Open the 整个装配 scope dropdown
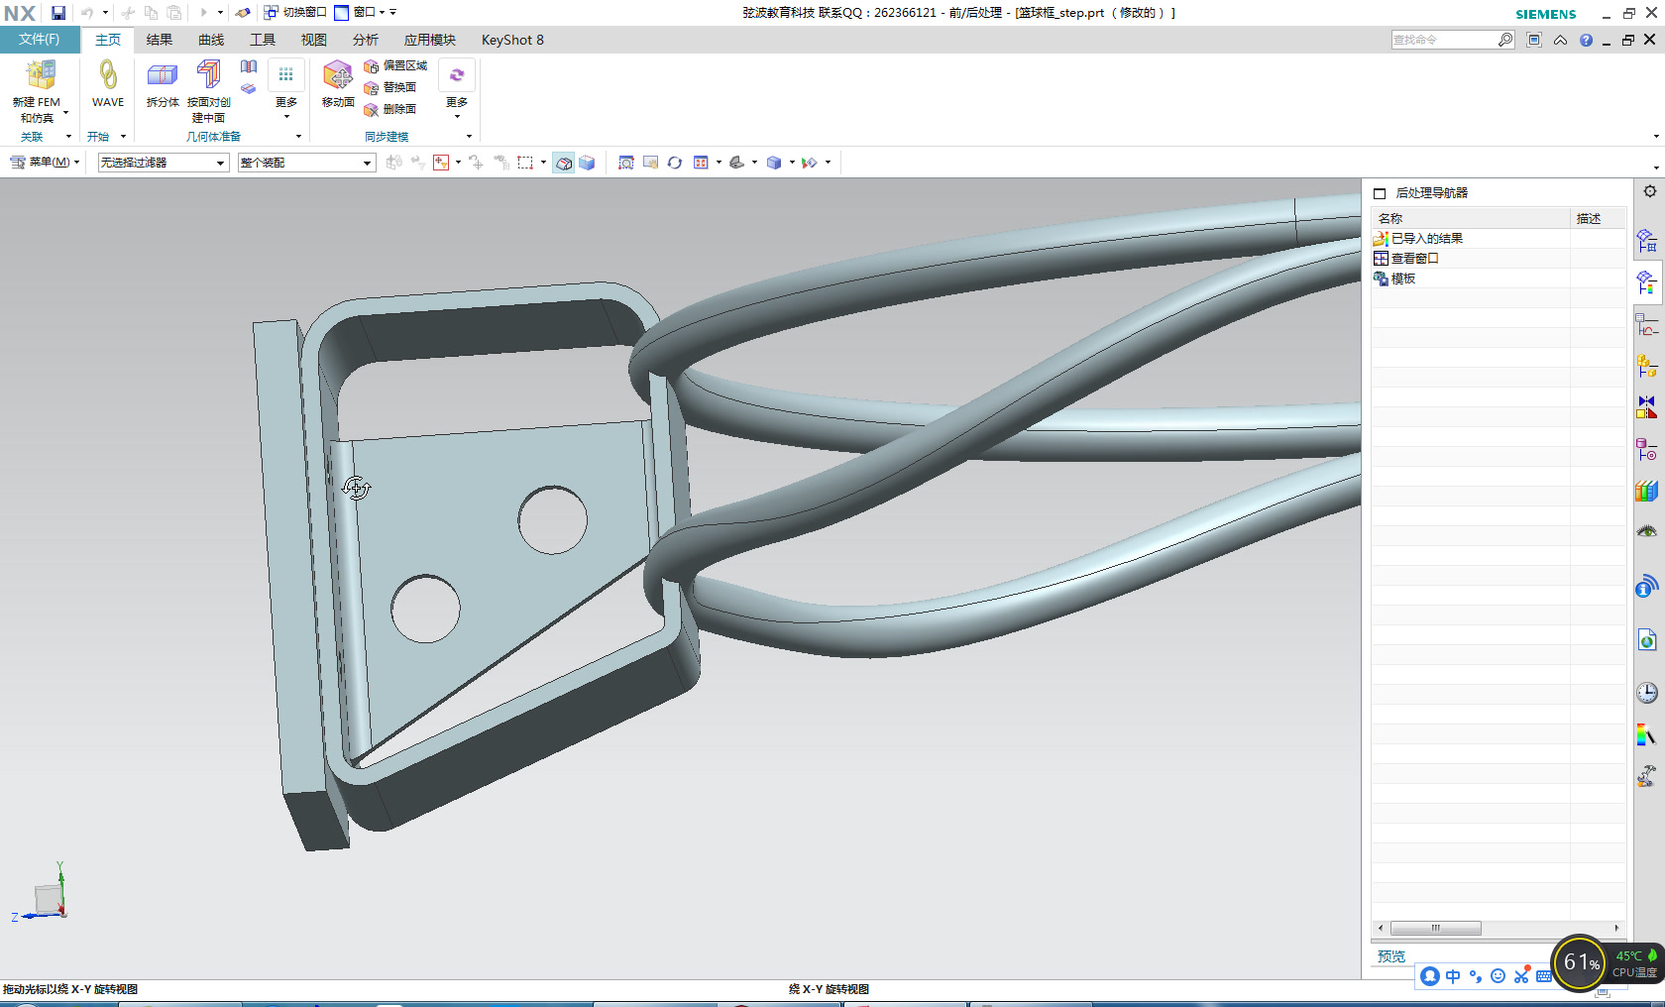This screenshot has width=1665, height=1007. [x=306, y=163]
